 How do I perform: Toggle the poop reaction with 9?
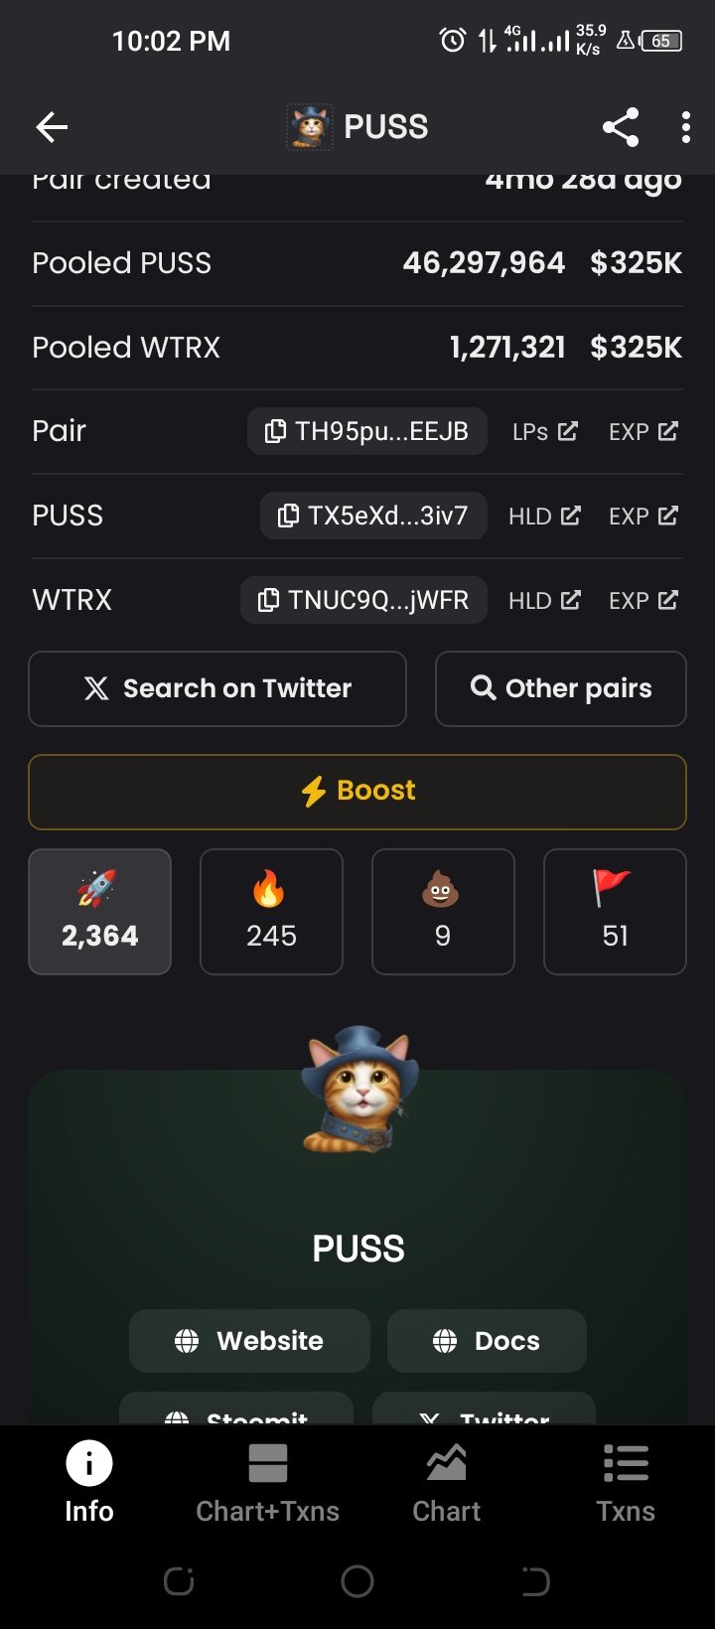click(443, 912)
